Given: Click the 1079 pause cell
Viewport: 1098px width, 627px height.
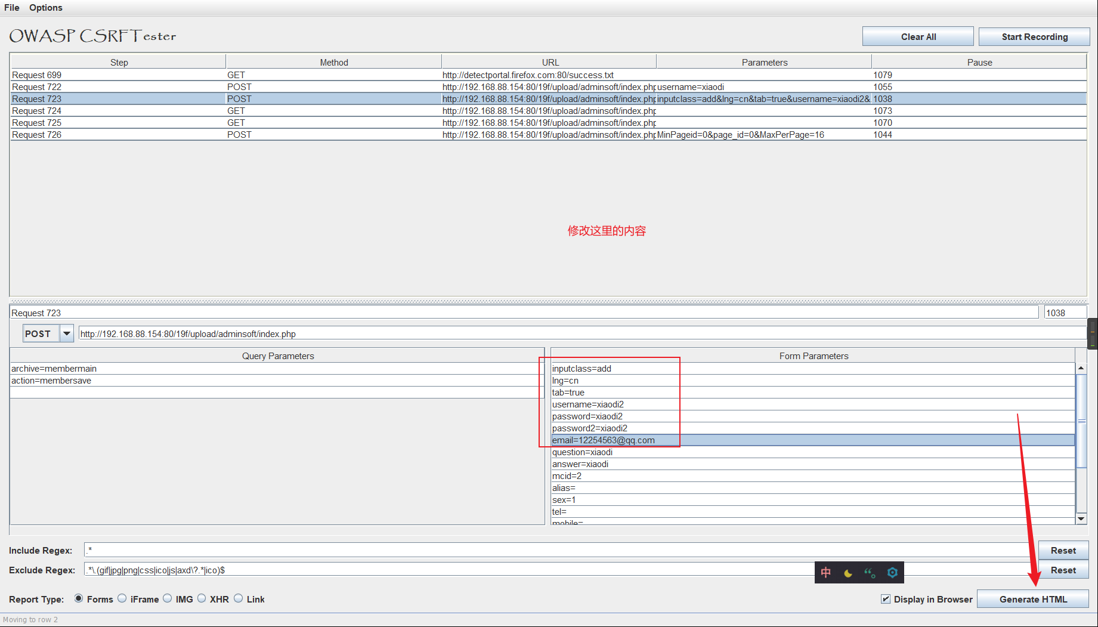Looking at the screenshot, I should [979, 75].
